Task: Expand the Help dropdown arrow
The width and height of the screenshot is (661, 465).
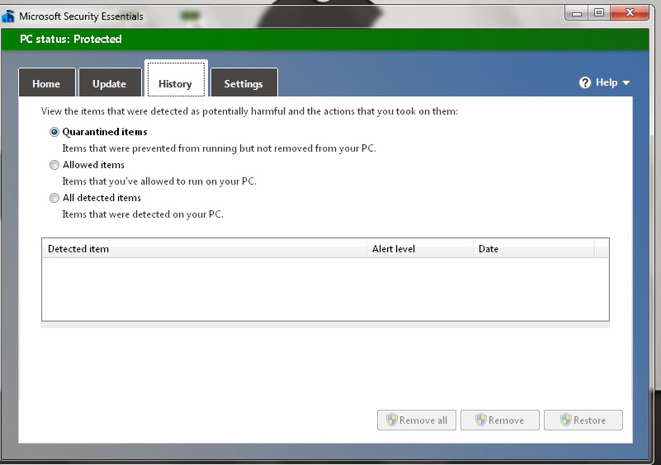Action: (x=626, y=83)
